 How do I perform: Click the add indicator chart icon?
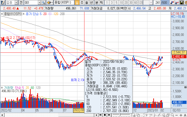pyautogui.click(x=177, y=3)
